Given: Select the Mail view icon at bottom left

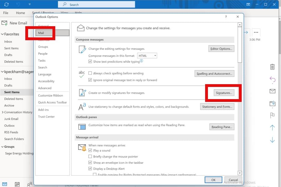Looking at the screenshot, I should click(x=5, y=184).
